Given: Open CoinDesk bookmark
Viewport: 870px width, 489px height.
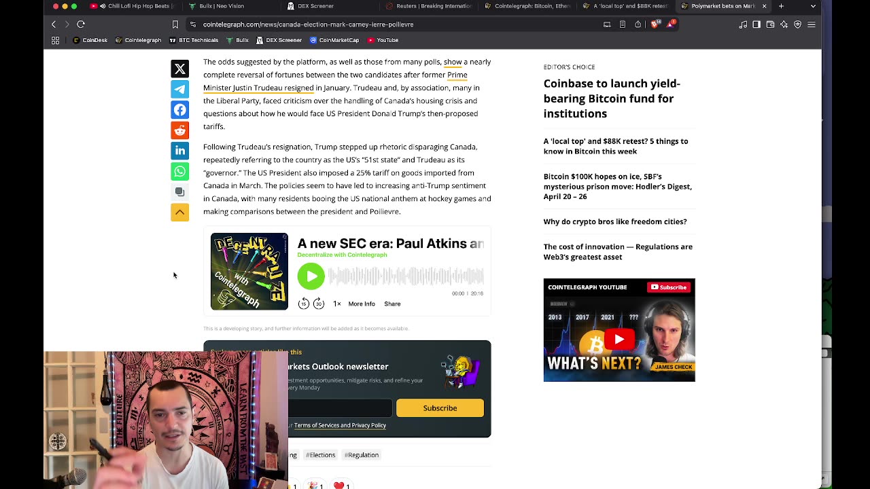Looking at the screenshot, I should [x=90, y=40].
